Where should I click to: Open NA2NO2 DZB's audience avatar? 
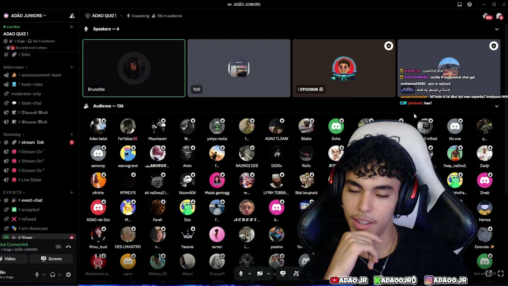(x=247, y=153)
